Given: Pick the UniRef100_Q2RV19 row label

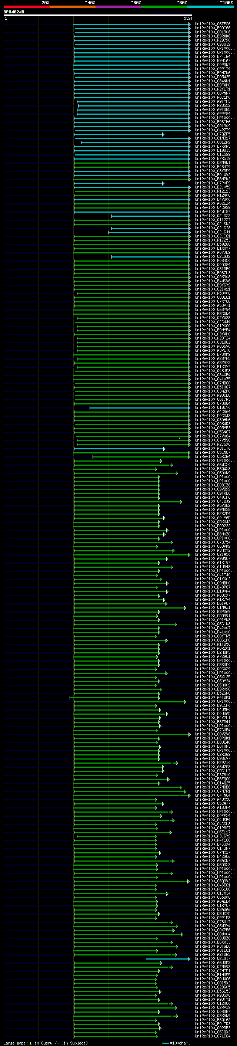Looking at the screenshot, I should [x=213, y=1007].
